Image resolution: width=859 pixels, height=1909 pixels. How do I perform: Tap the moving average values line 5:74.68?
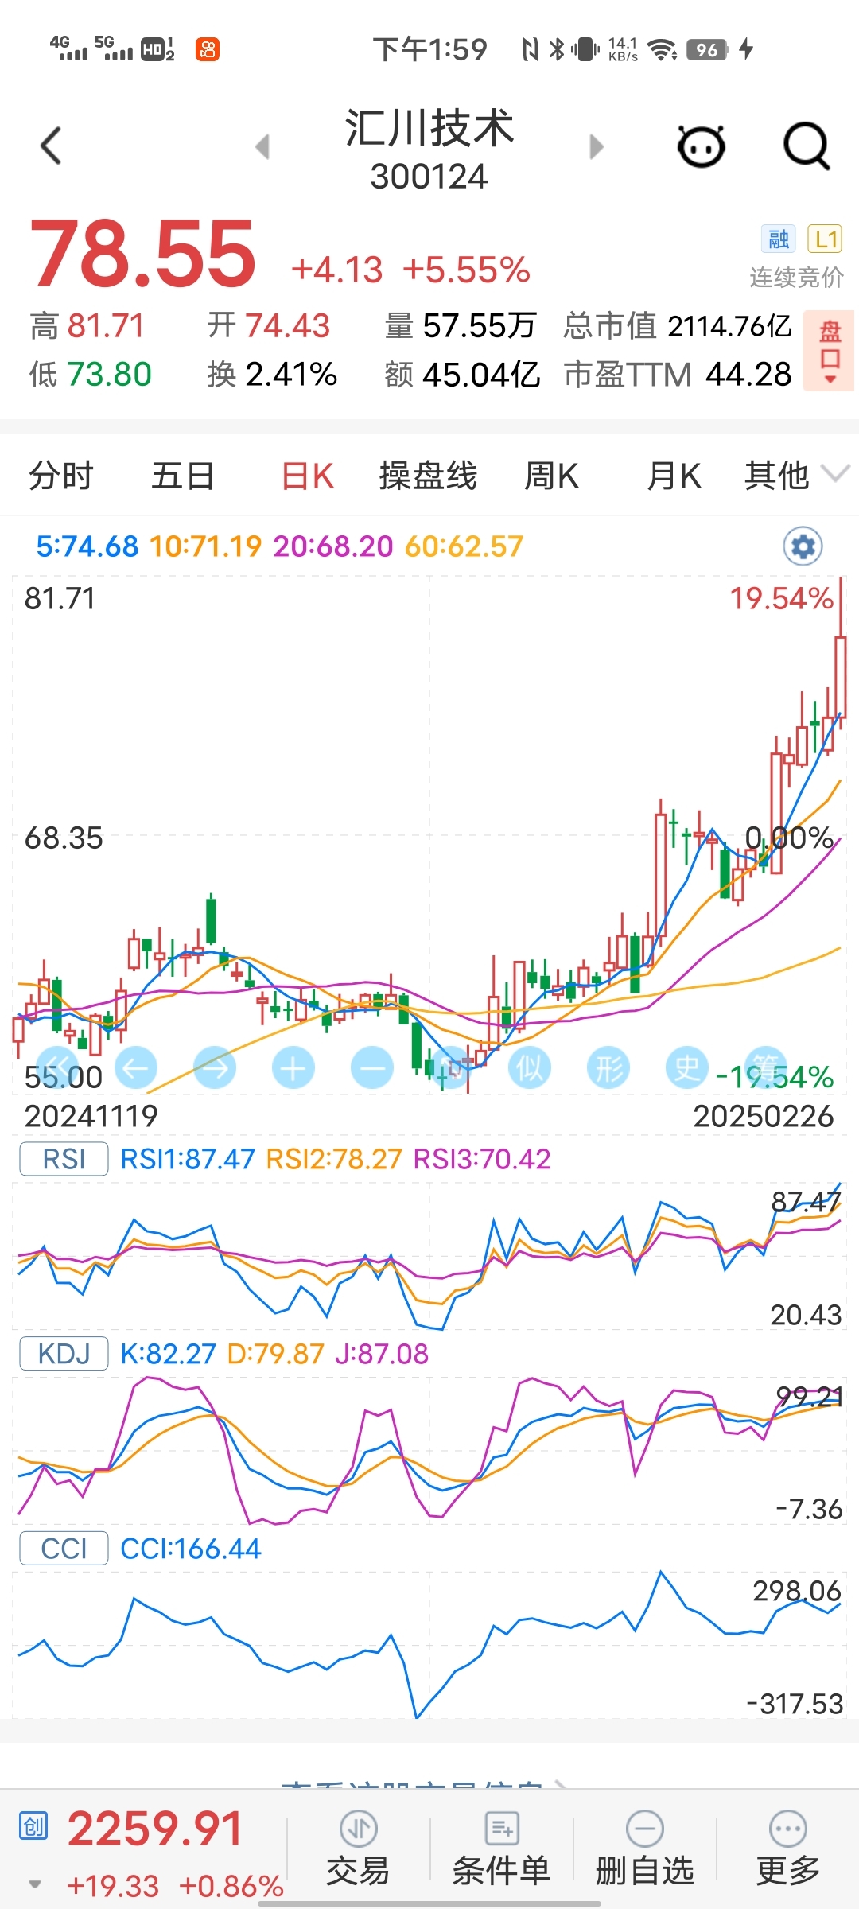pyautogui.click(x=87, y=546)
